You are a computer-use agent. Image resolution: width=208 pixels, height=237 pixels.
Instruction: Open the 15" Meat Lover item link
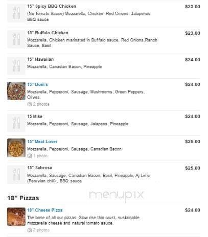pyautogui.click(x=42, y=141)
